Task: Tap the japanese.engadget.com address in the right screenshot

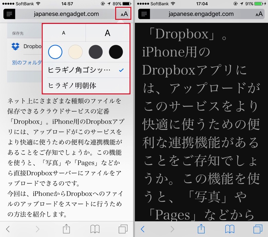Action: [201, 14]
